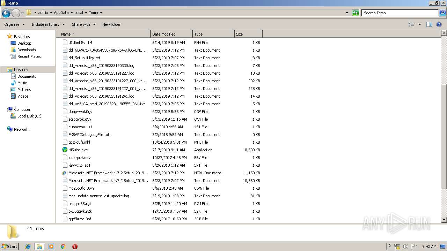Screen dimensions: 447x251
Task: Sort by Date modified column
Action: (x=171, y=34)
